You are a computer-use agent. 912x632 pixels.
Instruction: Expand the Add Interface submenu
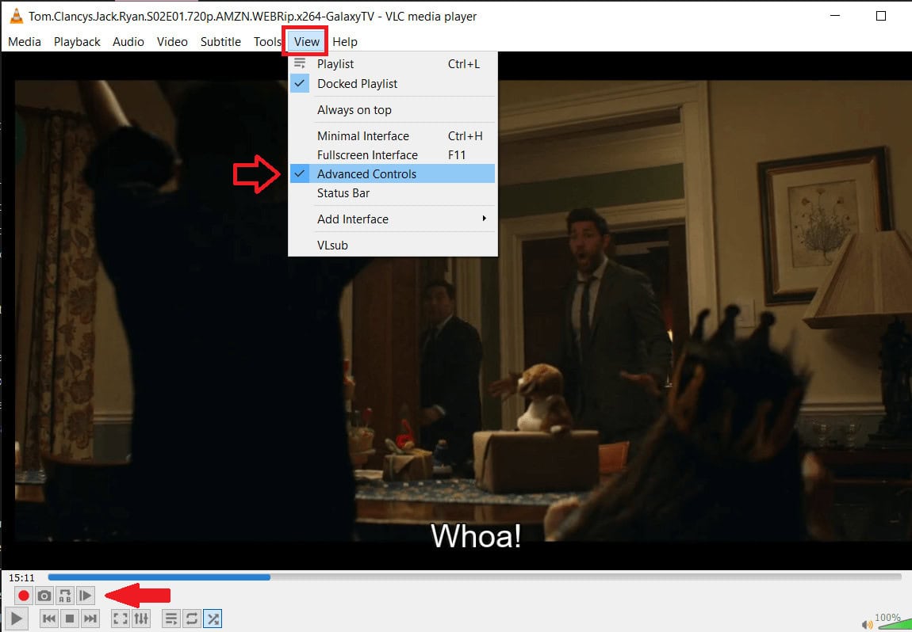pos(353,219)
